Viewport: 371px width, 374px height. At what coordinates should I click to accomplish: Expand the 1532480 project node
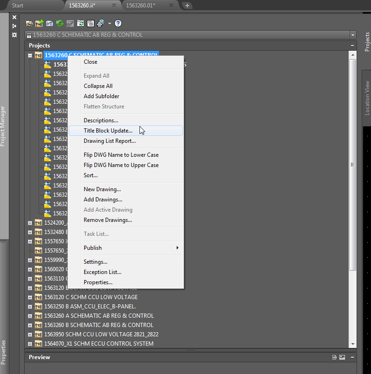click(30, 232)
